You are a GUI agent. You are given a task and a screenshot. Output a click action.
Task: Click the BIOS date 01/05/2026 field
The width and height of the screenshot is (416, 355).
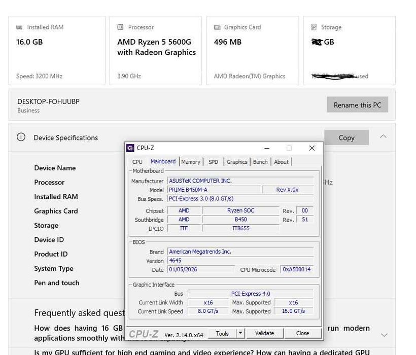coord(201,269)
